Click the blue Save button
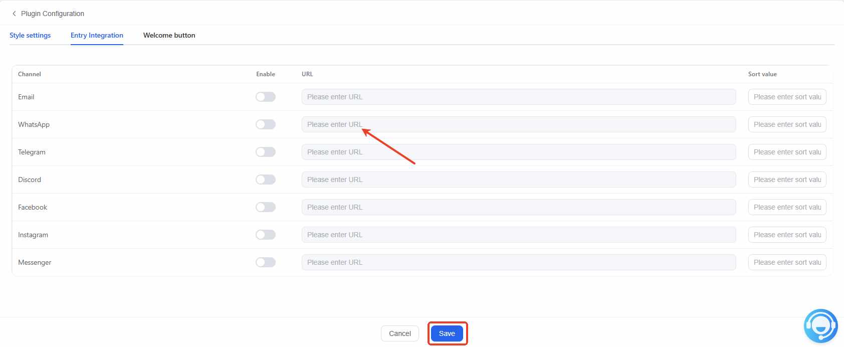The height and width of the screenshot is (347, 844). click(x=447, y=333)
